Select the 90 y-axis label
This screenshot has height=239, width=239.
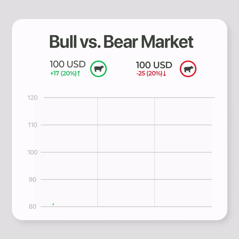point(33,180)
